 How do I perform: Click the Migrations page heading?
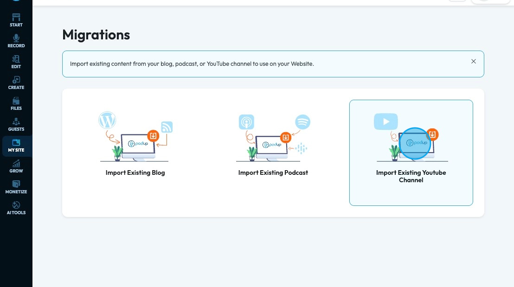(x=96, y=35)
